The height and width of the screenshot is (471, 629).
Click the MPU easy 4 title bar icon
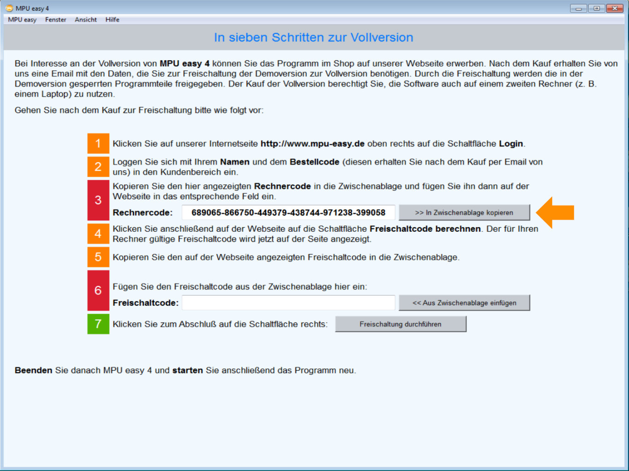[x=9, y=8]
